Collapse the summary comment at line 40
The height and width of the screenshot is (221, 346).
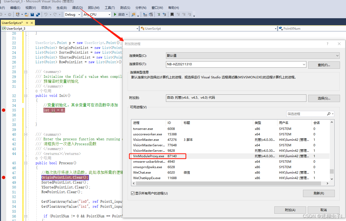(x=26, y=134)
